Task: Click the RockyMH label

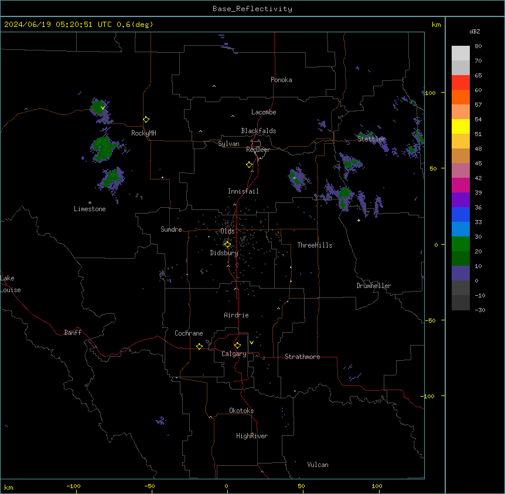Action: point(144,133)
